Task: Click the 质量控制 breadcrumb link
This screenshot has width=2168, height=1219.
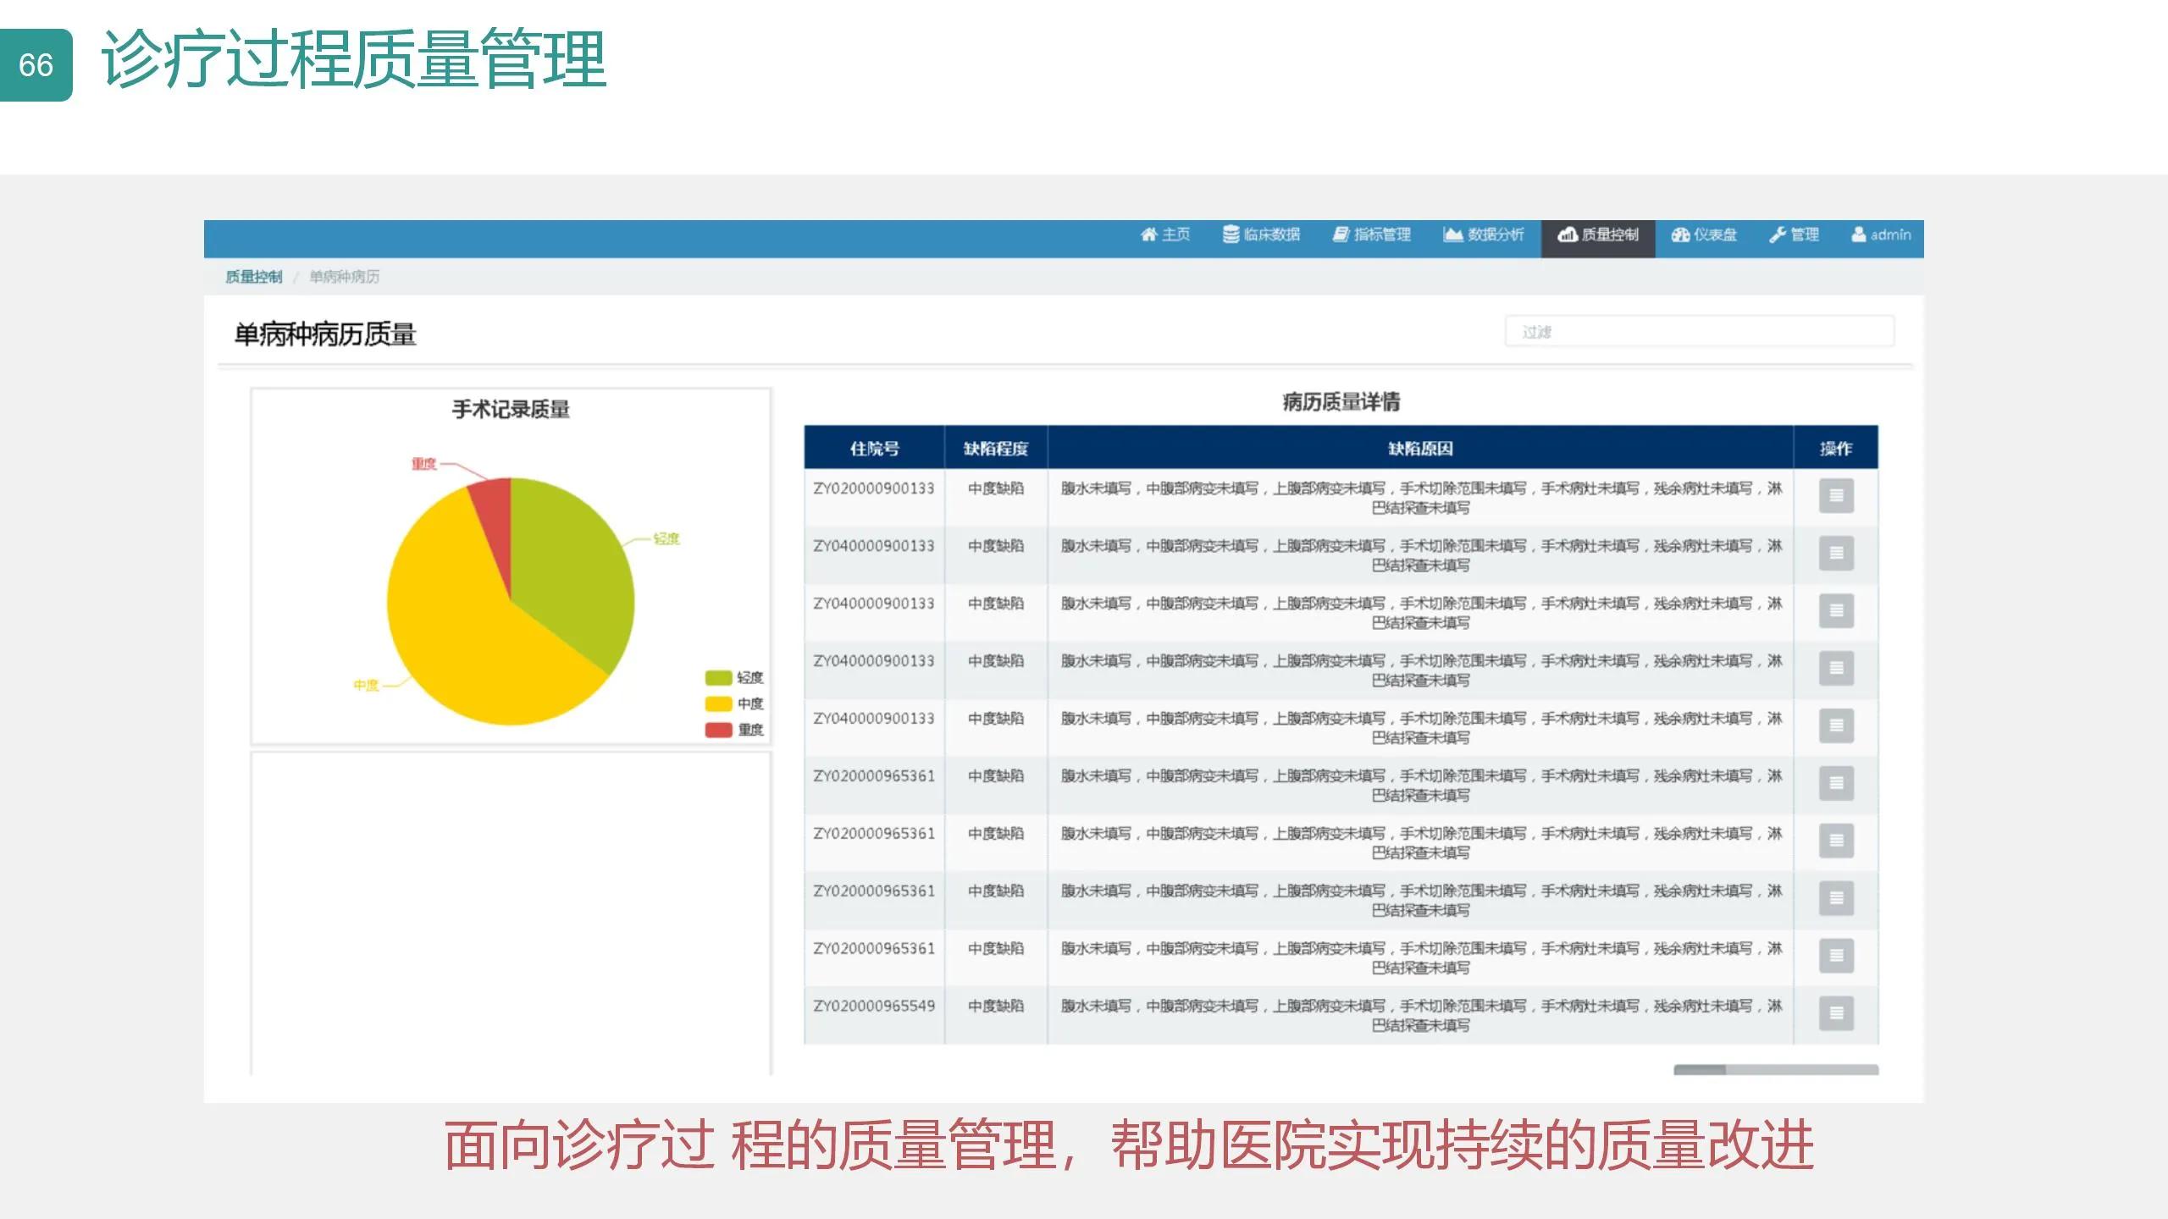Action: 253,277
